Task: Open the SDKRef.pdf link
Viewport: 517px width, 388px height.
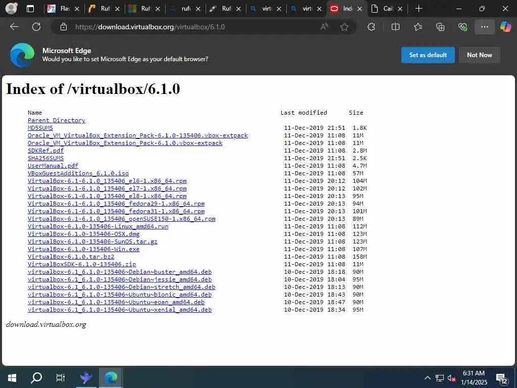Action: [x=45, y=151]
